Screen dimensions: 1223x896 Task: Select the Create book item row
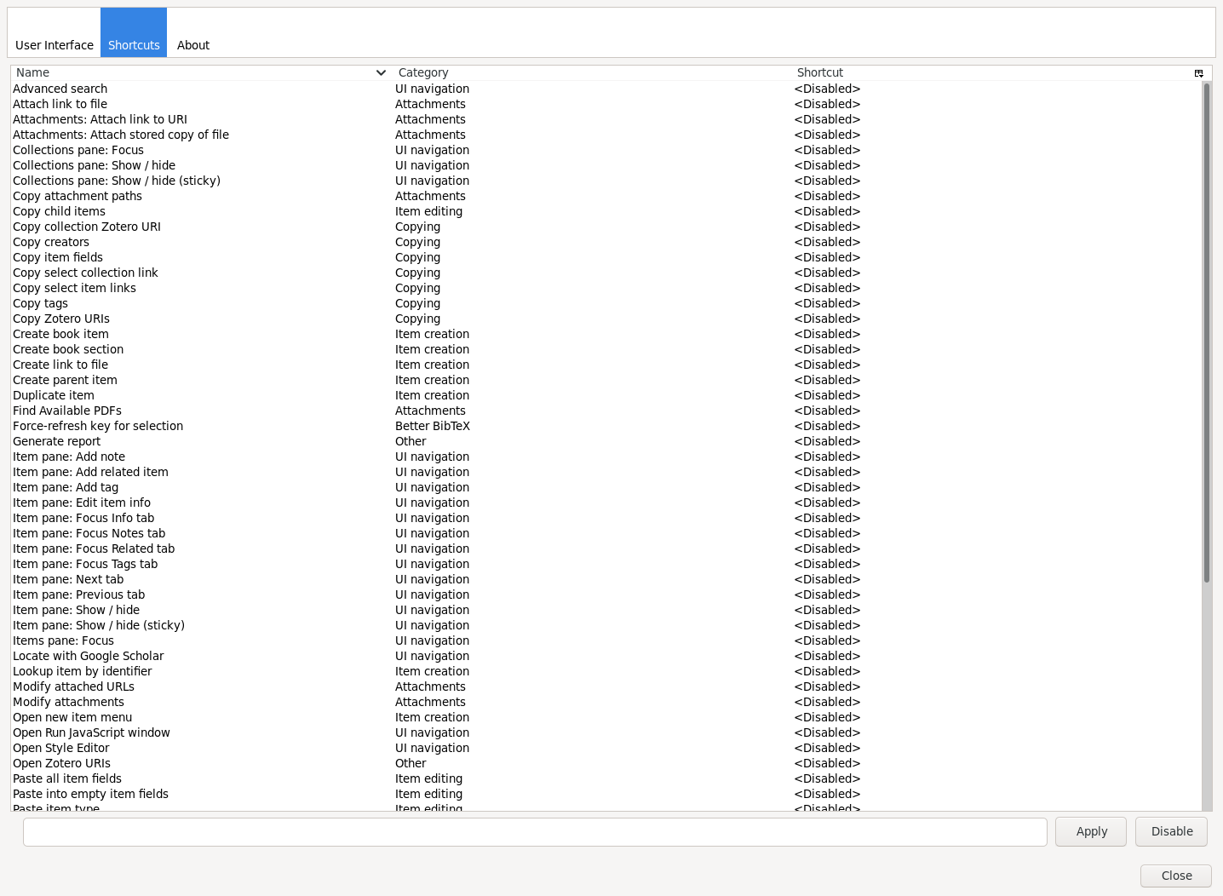coord(606,334)
